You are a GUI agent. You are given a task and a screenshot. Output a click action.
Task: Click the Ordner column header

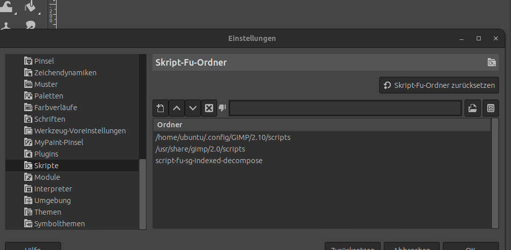coord(322,125)
